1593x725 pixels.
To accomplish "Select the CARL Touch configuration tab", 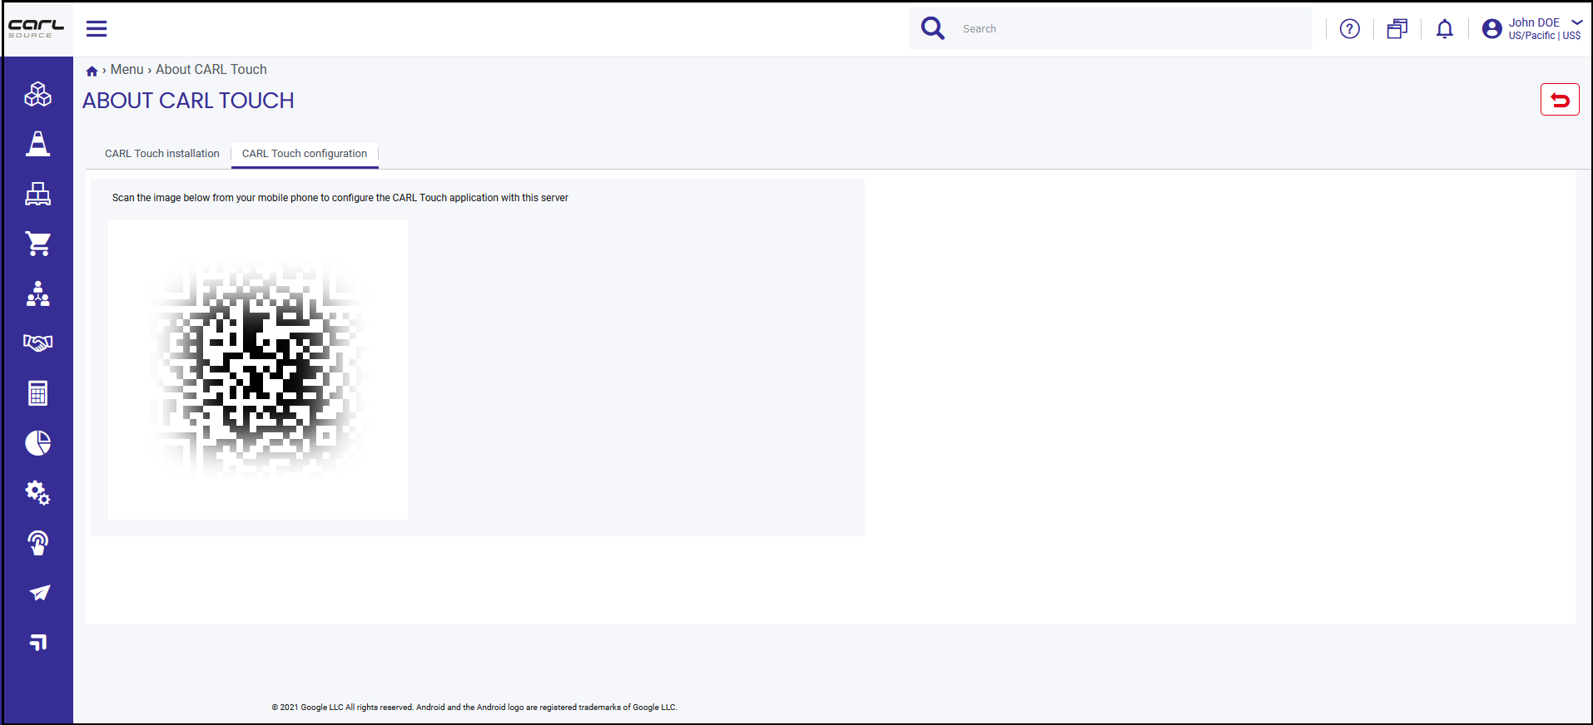I will [305, 154].
